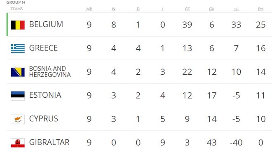Click the Estonia flag icon
Viewport: 272px width, 154px height.
[x=18, y=96]
